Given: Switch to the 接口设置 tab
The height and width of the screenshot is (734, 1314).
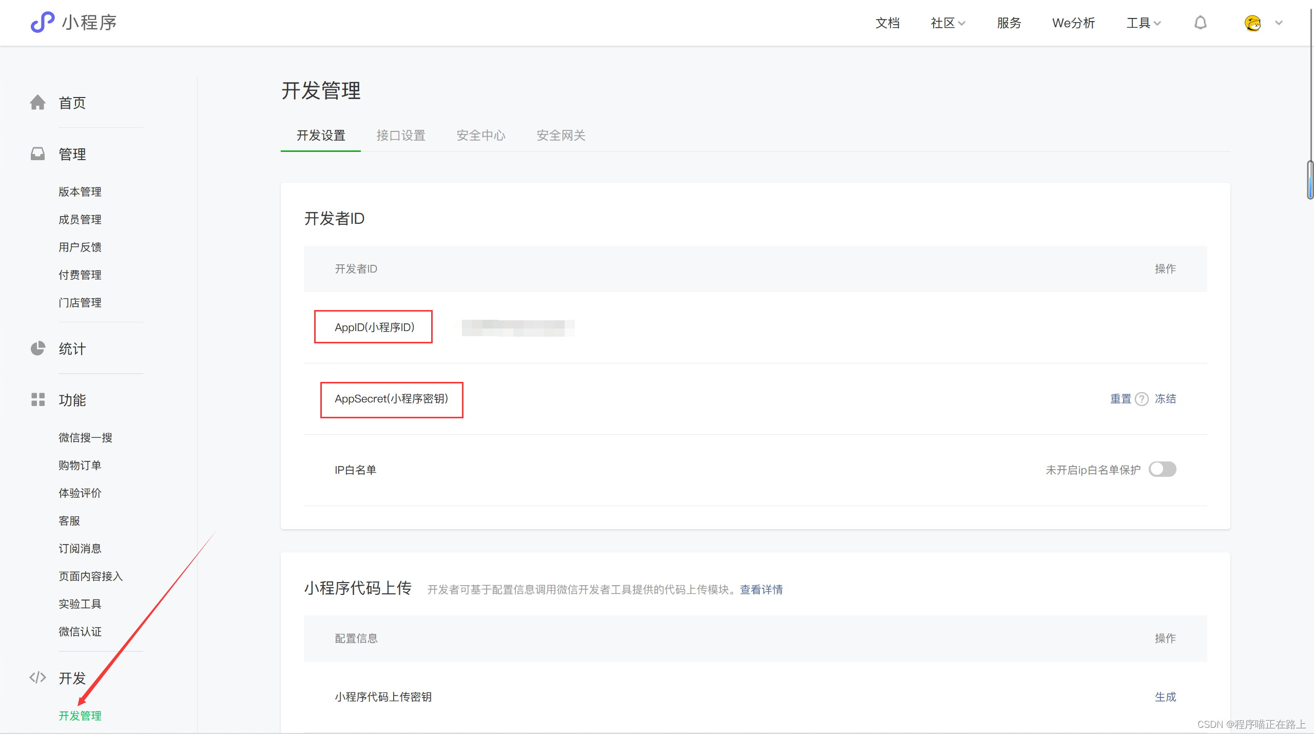Looking at the screenshot, I should [400, 136].
